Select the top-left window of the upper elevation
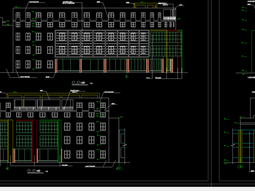The image size is (255, 191). click(18, 15)
